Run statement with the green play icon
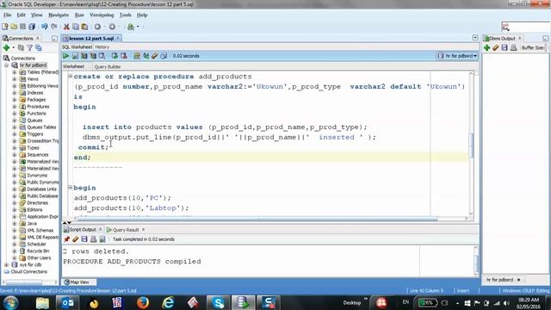 pyautogui.click(x=65, y=56)
